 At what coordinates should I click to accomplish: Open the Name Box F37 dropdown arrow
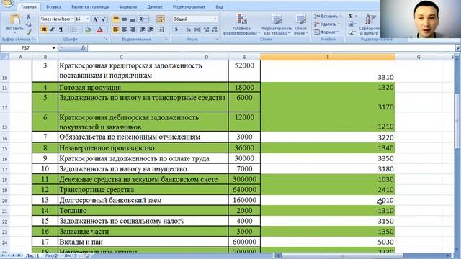tap(53, 48)
